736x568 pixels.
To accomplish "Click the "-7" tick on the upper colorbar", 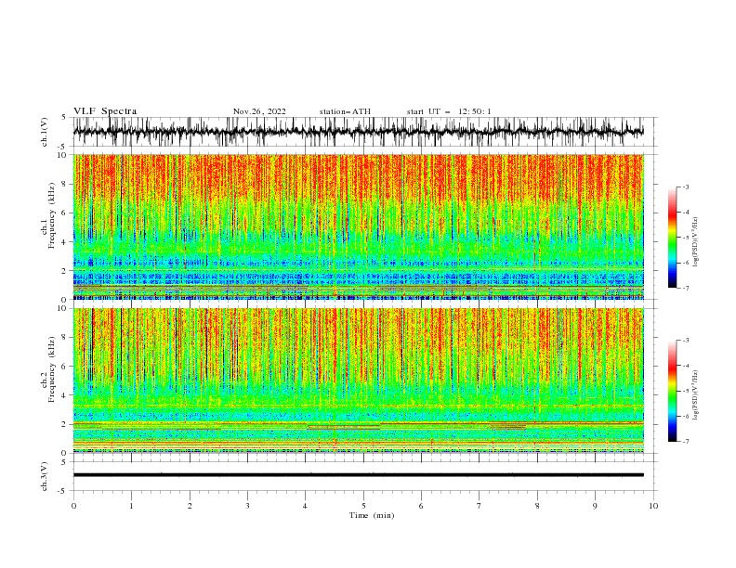I will [x=686, y=289].
